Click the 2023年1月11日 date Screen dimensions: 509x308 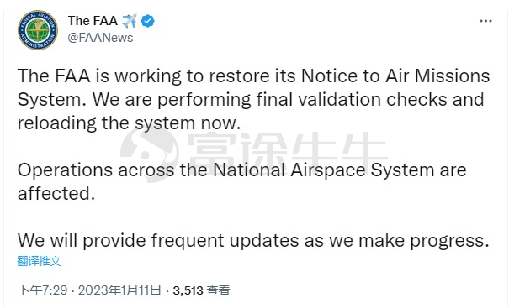pyautogui.click(x=119, y=290)
